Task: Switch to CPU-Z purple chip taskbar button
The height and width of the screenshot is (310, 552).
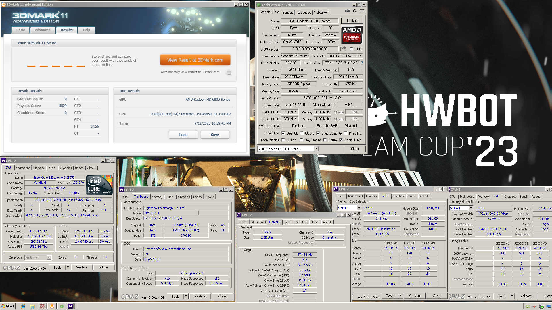Action: pyautogui.click(x=70, y=306)
